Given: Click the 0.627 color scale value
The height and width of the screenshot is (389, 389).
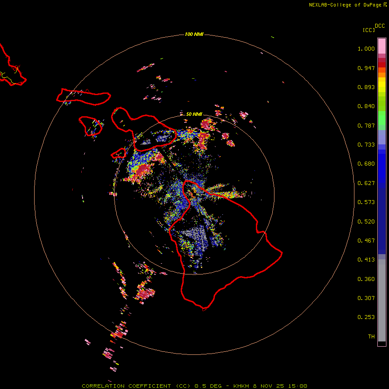Looking at the screenshot, I should [366, 183].
